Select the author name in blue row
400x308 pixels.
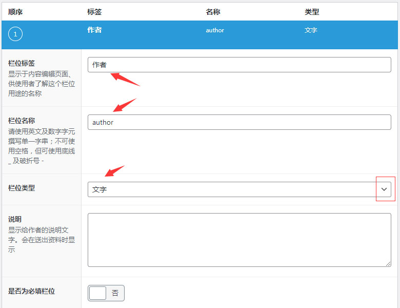215,30
